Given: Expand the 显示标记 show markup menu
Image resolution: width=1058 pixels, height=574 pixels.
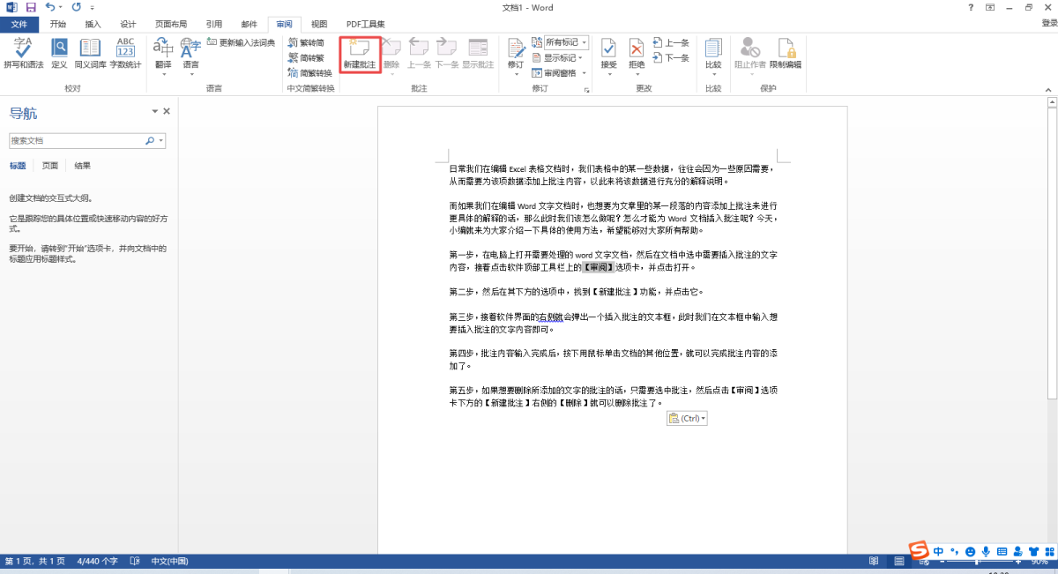Looking at the screenshot, I should (559, 58).
